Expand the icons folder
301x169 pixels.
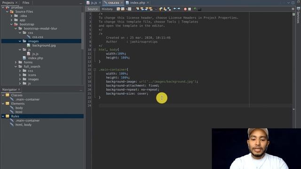(x=20, y=75)
